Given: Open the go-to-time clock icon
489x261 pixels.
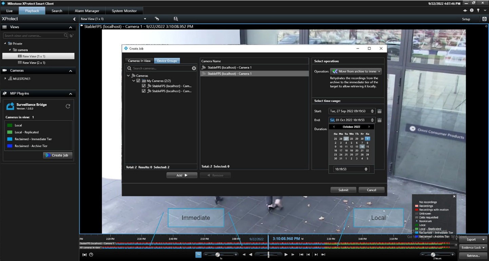Looking at the screenshot, I should point(91,255).
